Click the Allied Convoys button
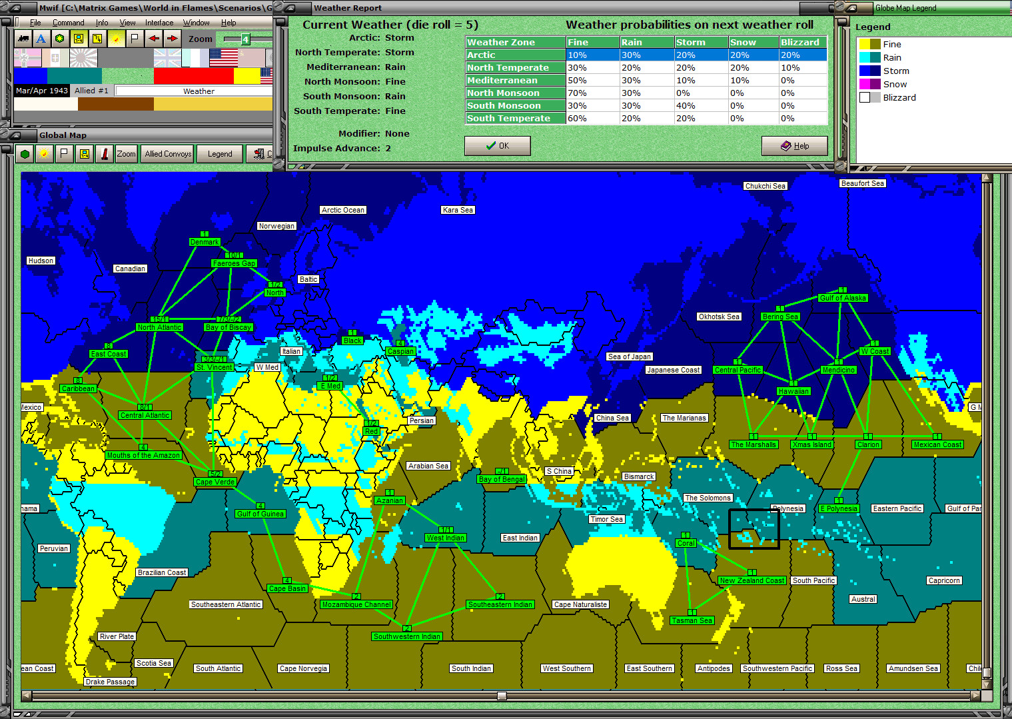The width and height of the screenshot is (1012, 719). point(168,154)
